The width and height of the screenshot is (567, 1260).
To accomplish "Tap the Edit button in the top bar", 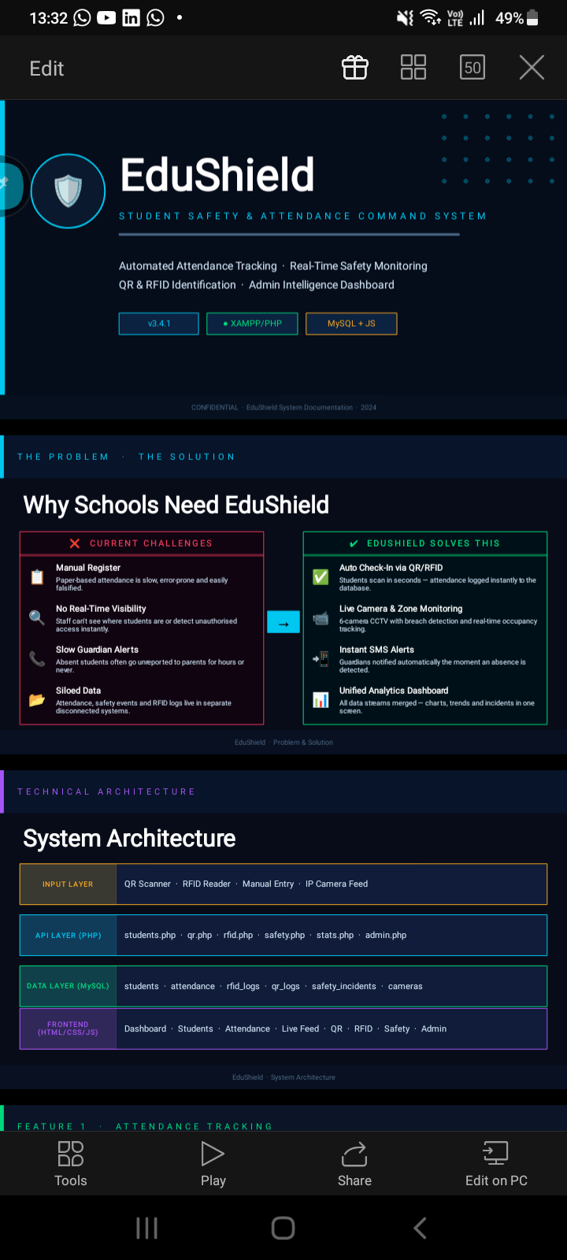I will pyautogui.click(x=46, y=69).
